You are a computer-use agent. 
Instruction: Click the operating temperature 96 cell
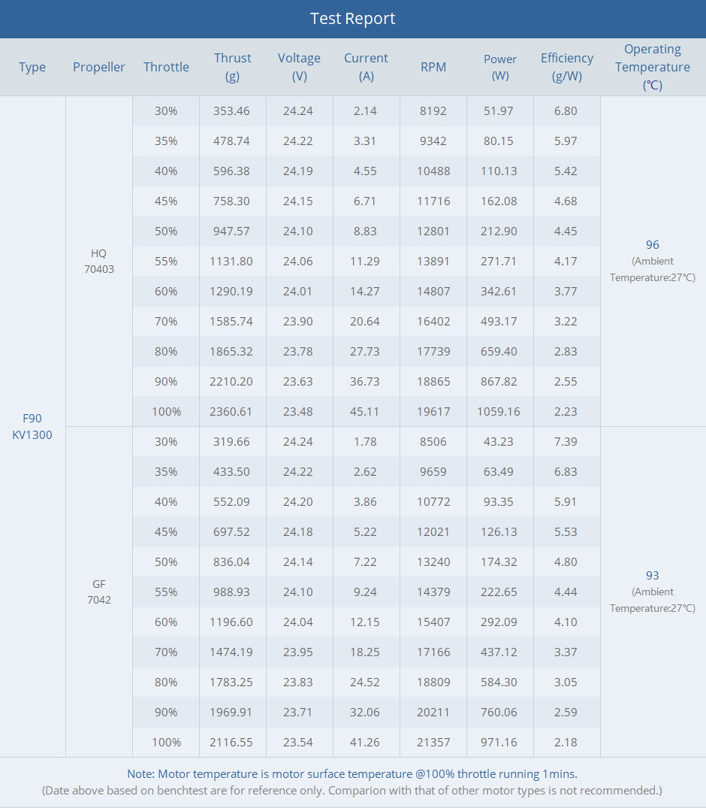(652, 261)
